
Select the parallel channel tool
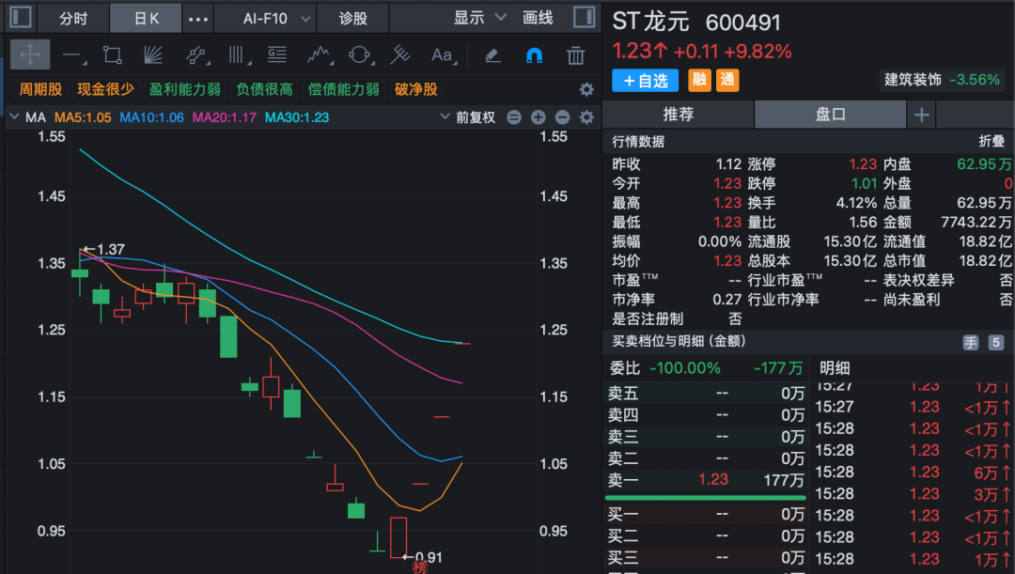196,55
